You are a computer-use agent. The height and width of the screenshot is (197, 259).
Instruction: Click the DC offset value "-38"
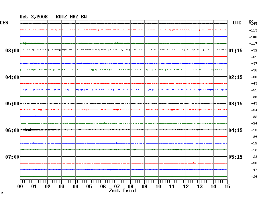tap(254, 163)
